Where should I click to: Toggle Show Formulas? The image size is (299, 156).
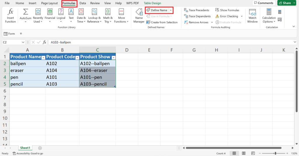(227, 10)
